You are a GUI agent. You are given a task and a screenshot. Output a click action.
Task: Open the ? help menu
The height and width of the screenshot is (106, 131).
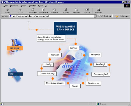(x=46, y=6)
